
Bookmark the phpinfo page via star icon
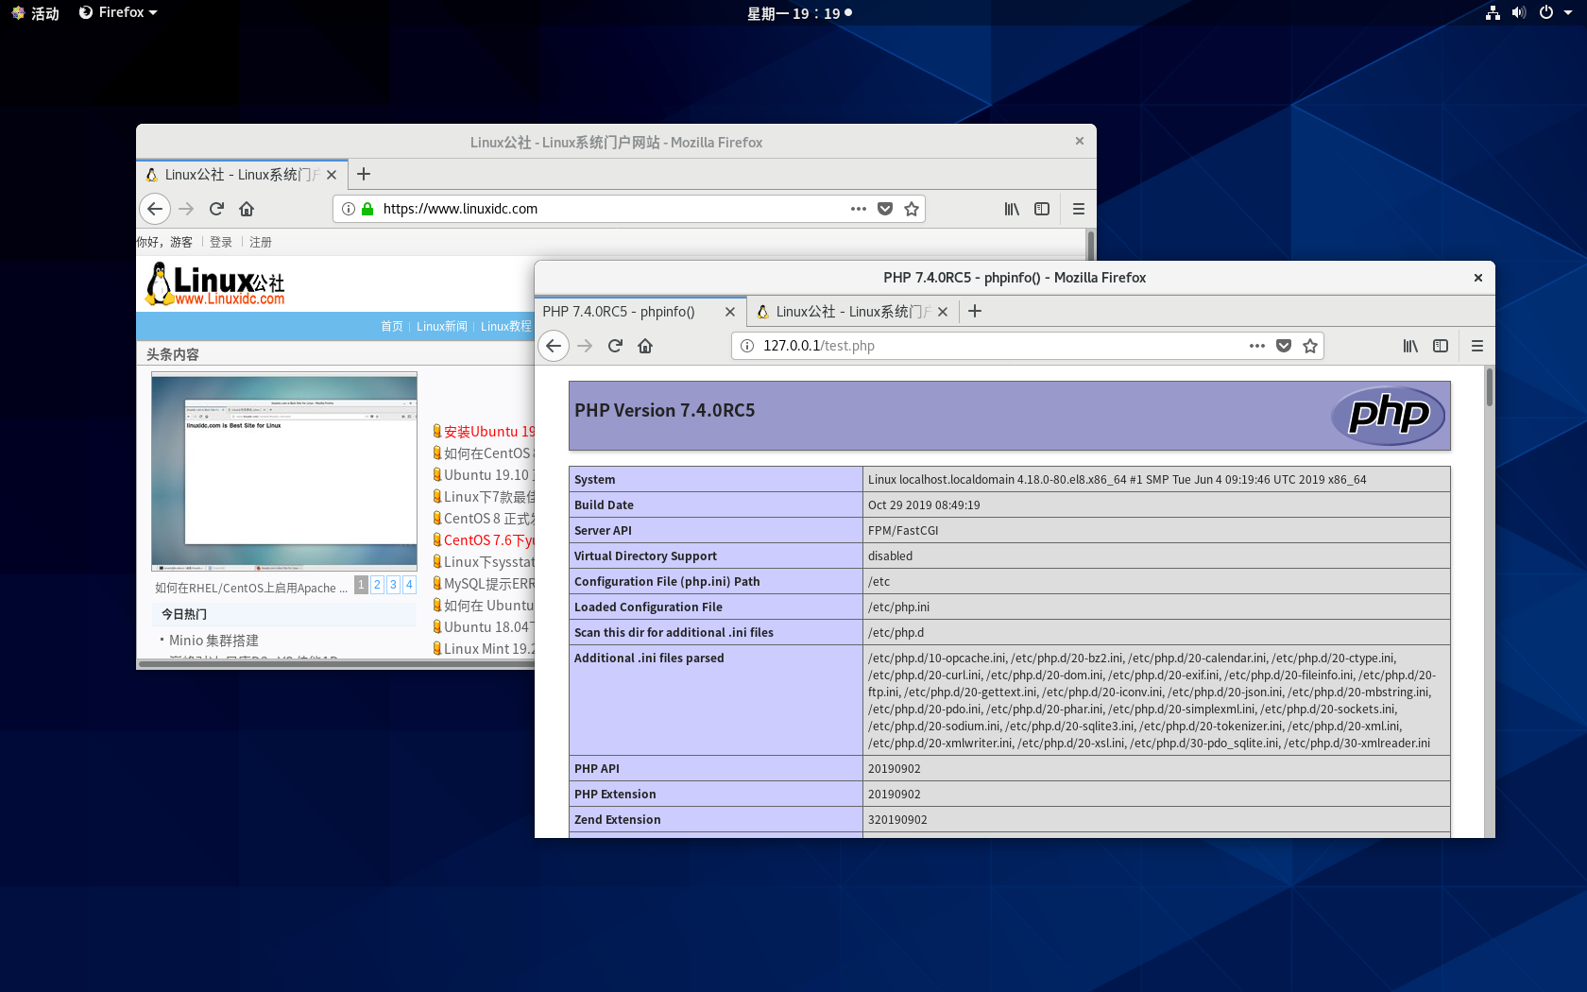click(1310, 346)
